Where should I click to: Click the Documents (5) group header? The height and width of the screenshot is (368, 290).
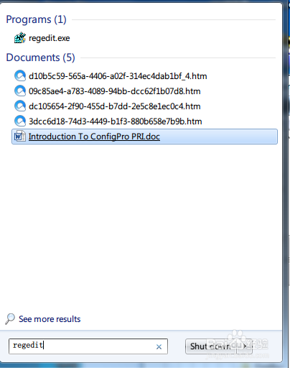point(40,57)
